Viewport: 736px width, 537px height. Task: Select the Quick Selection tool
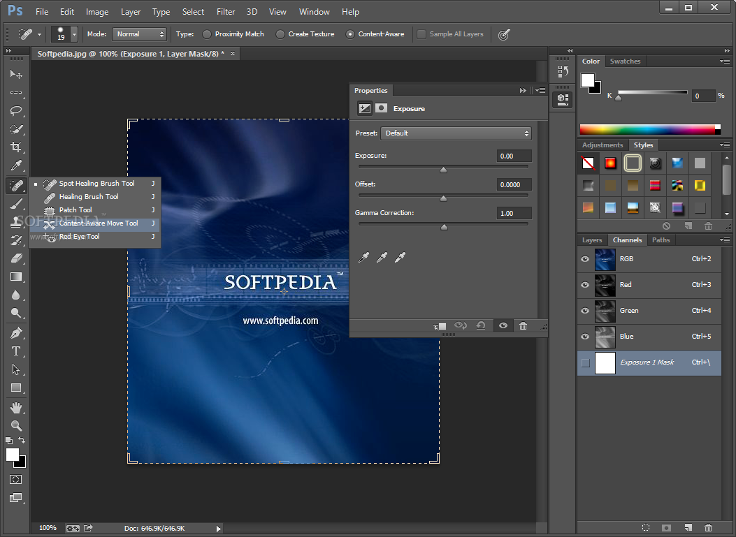16,129
